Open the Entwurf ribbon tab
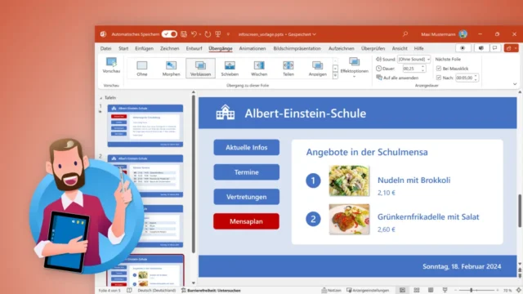Screen dimensions: 523x294 tap(194, 48)
